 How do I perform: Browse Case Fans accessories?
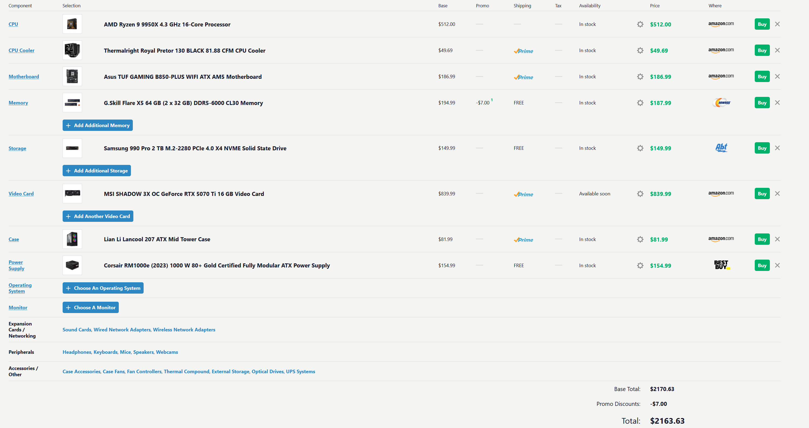[x=114, y=372]
